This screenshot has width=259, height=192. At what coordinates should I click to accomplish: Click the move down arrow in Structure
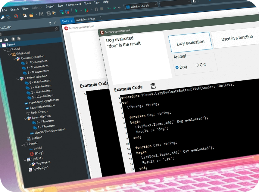pos(19,38)
